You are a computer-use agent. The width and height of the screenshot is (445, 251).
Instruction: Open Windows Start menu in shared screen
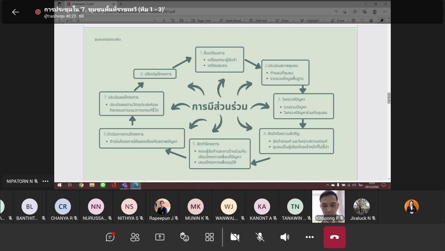59,185
